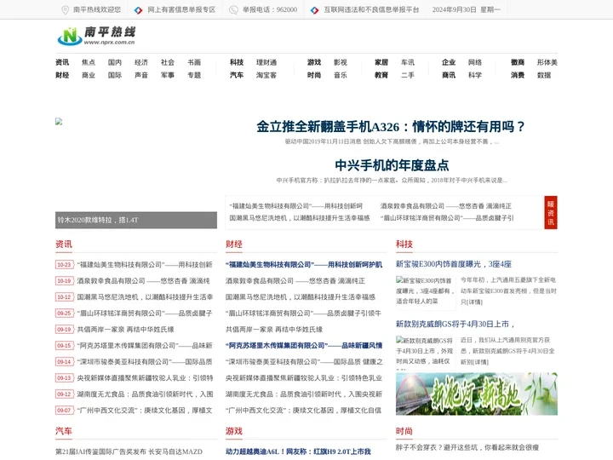
Task: Open the 经济 navigation item
Action: pos(141,62)
